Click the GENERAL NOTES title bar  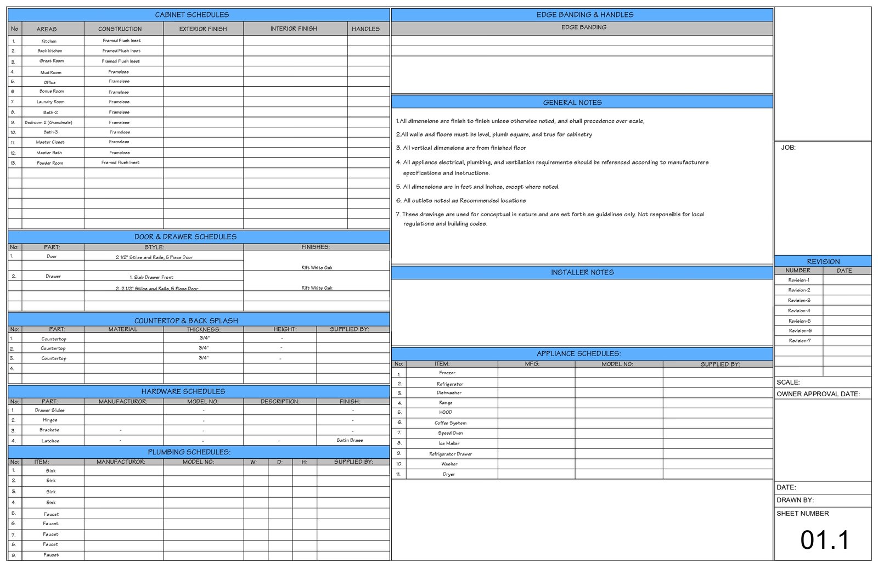coord(572,103)
